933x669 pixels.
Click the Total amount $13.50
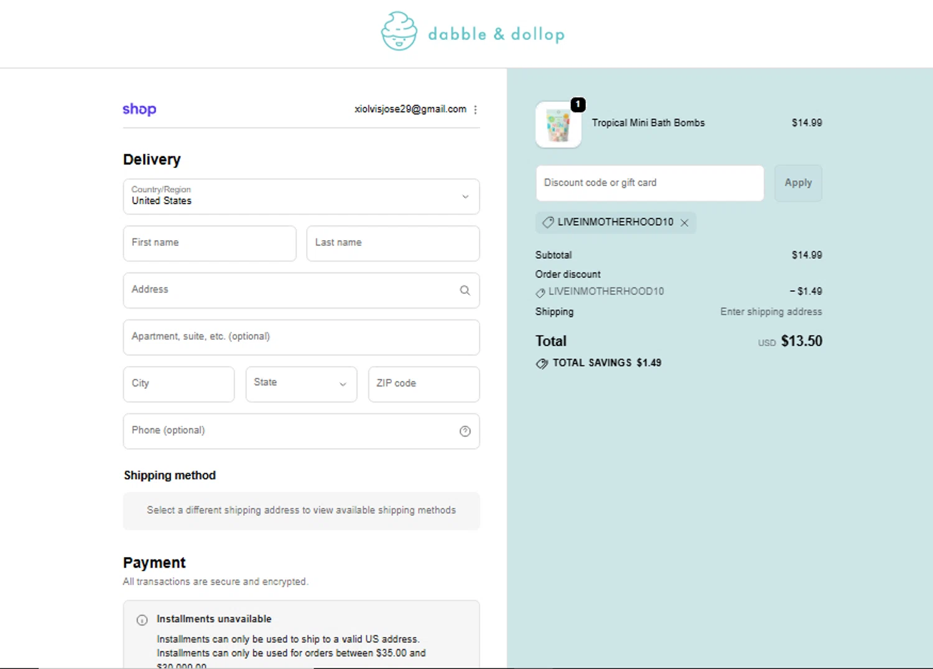click(801, 341)
